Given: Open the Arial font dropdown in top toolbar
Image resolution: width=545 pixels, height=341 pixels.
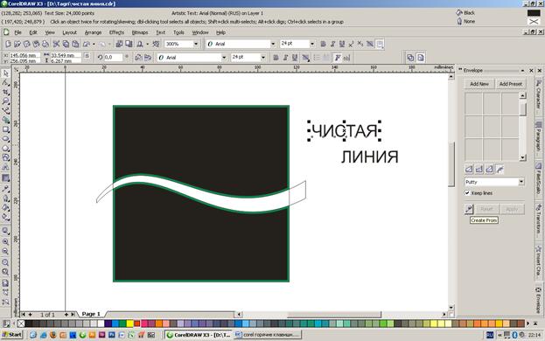Looking at the screenshot, I should click(x=273, y=44).
